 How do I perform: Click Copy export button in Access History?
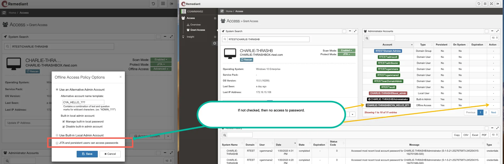457,135
